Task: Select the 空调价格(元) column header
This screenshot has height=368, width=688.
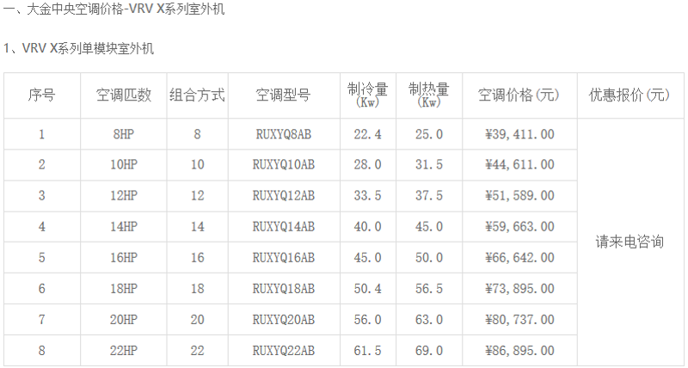Action: pos(519,95)
